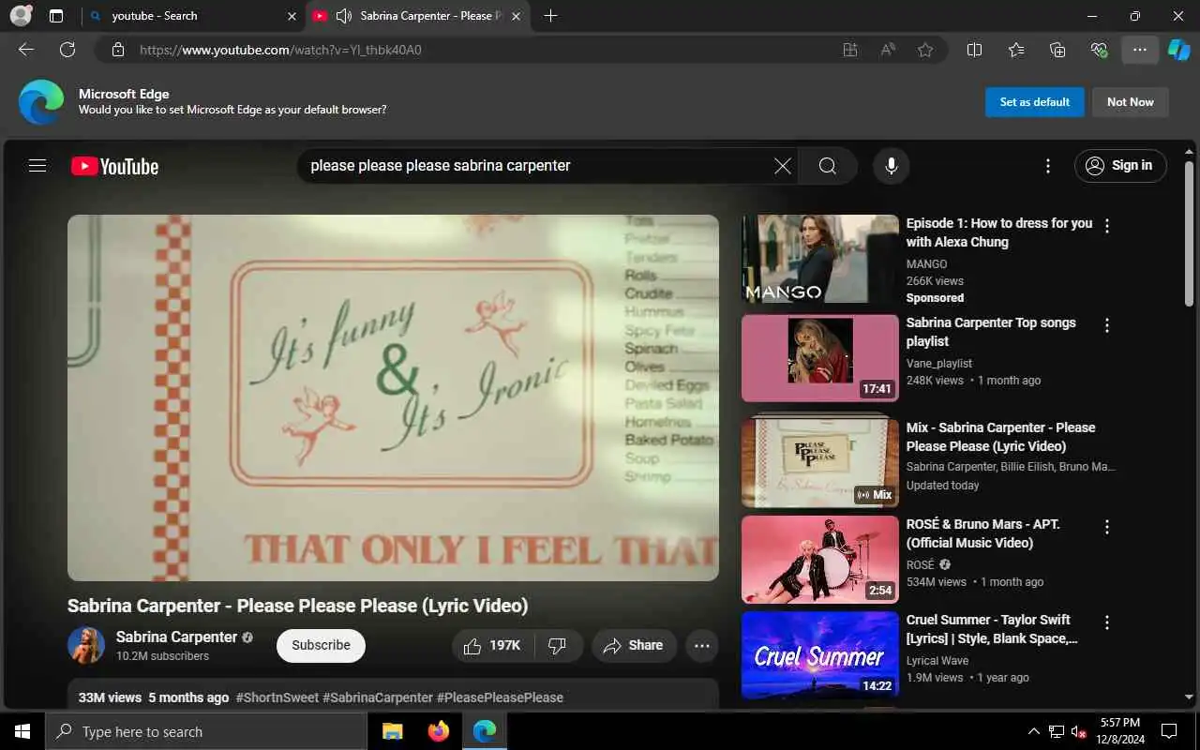Open Episode 1: How to dress title
Screen dimensions: 1200x750
click(x=999, y=232)
